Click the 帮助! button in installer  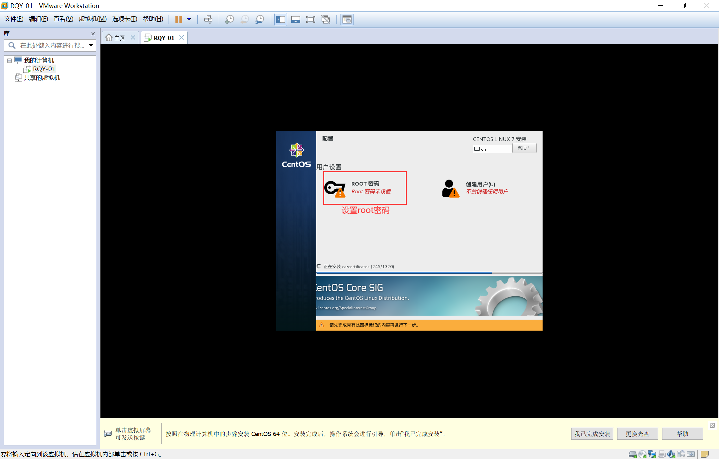(524, 148)
